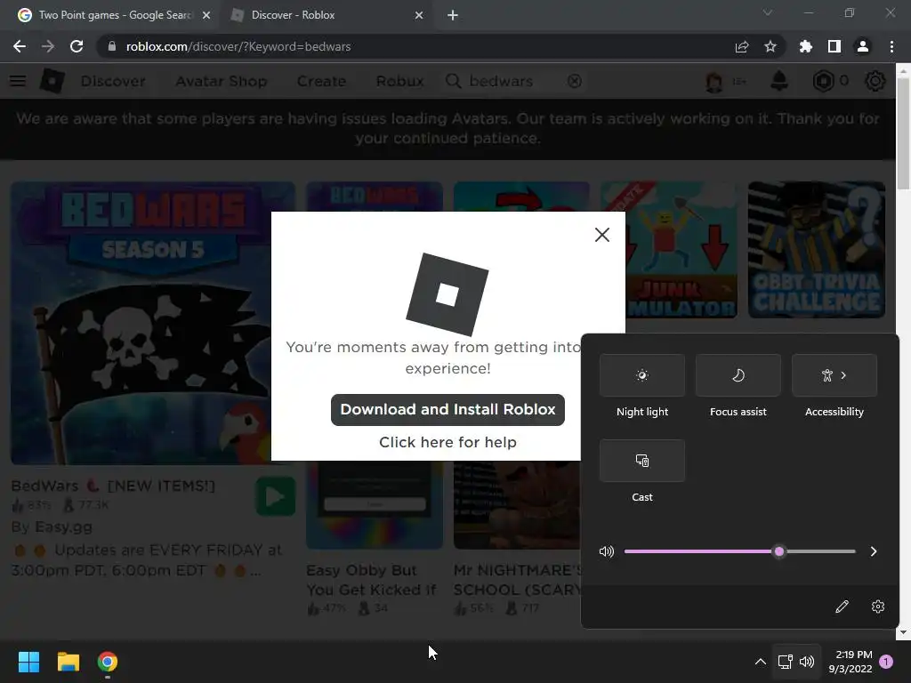The width and height of the screenshot is (911, 683).
Task: Close the Roblox download dialog
Action: click(602, 235)
